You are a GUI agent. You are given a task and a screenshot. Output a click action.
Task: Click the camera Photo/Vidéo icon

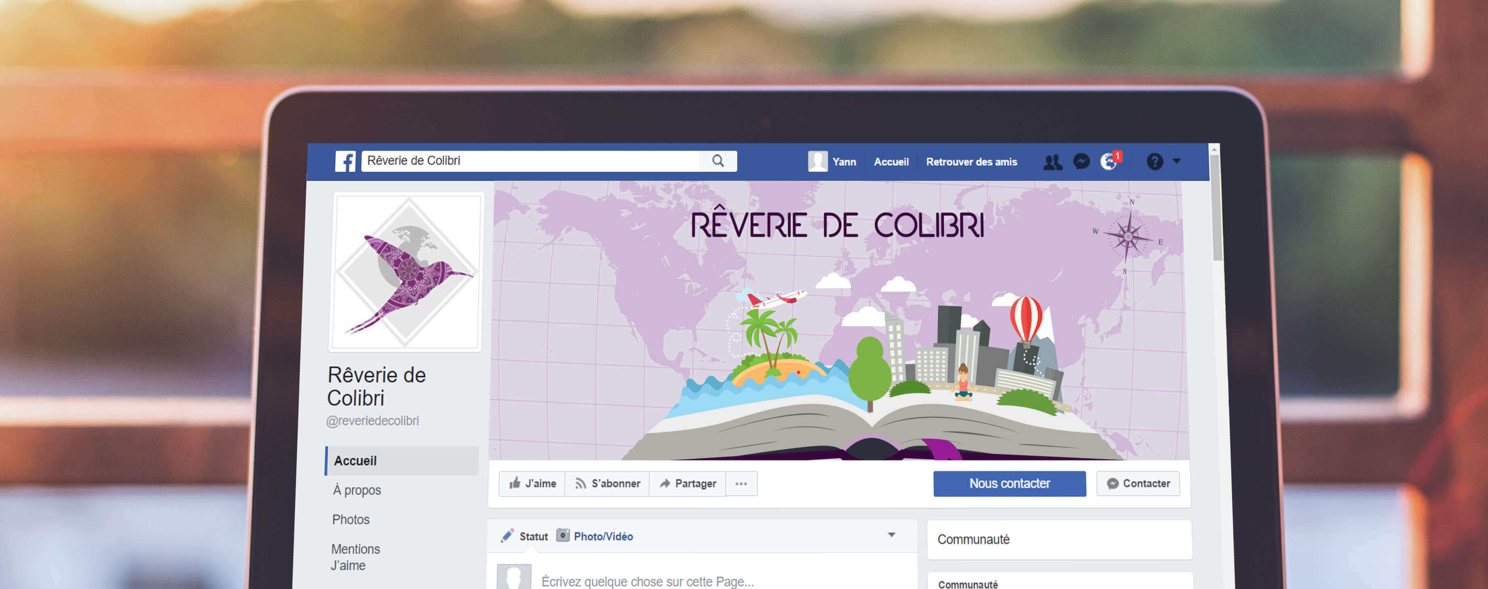pyautogui.click(x=563, y=535)
